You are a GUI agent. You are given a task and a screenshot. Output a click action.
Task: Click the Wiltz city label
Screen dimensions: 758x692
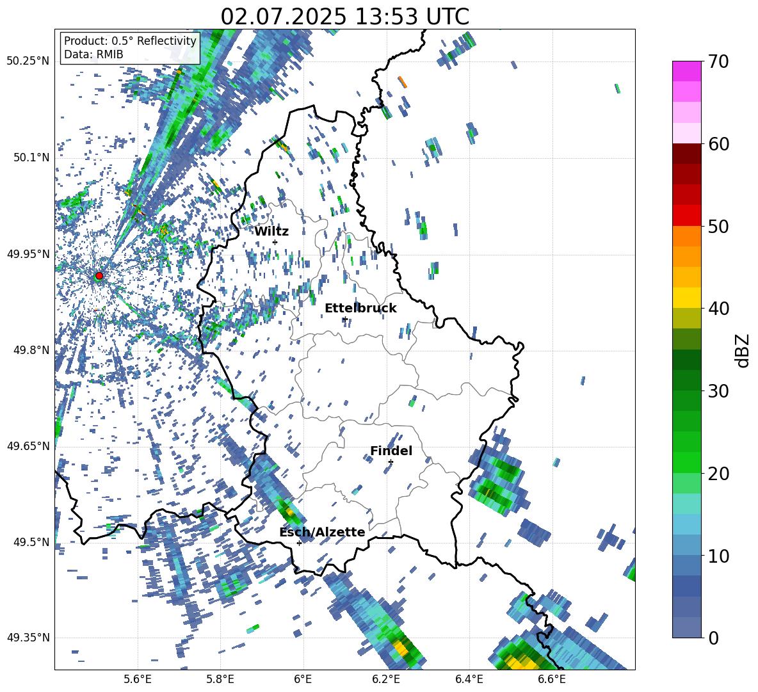[271, 232]
